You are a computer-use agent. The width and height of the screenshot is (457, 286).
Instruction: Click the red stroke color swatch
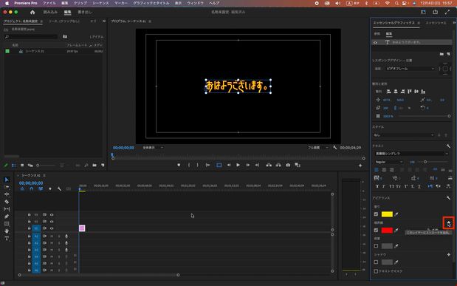point(387,231)
